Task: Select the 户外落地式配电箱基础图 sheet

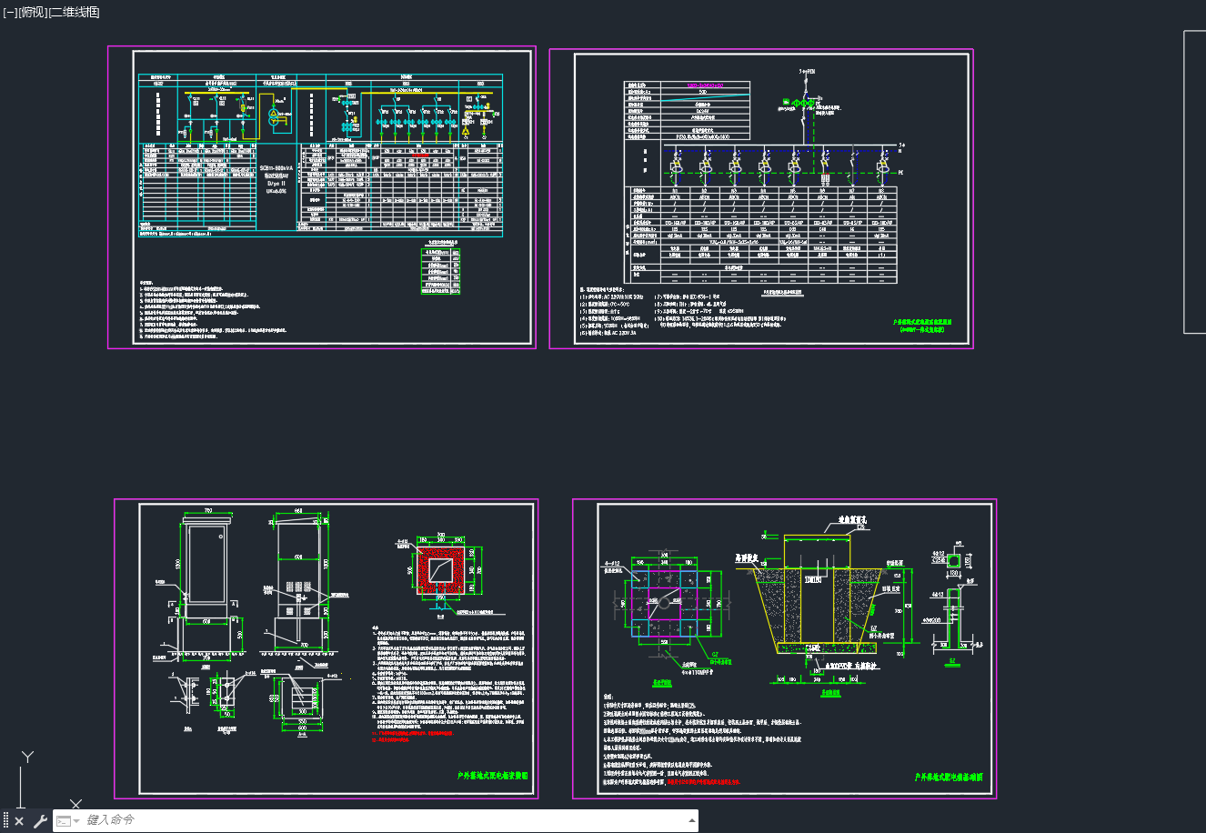Action: pyautogui.click(x=784, y=649)
